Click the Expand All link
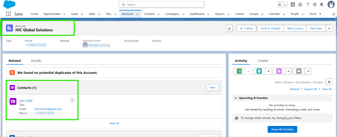The height and width of the screenshot is (137, 337). point(310,89)
